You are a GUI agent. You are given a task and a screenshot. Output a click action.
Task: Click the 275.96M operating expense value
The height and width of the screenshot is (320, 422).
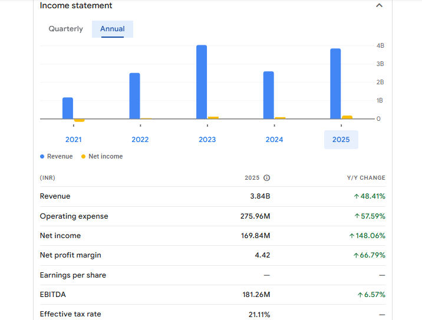[x=255, y=216]
